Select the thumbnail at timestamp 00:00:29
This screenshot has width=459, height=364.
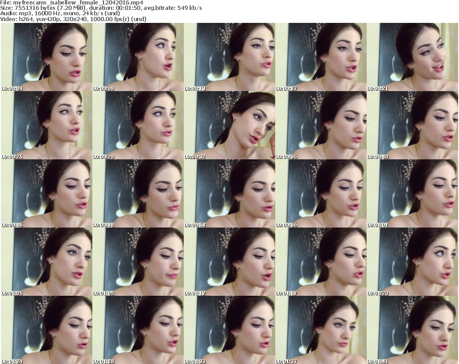click(138, 125)
